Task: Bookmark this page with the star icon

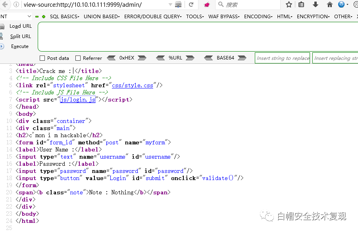Action: coord(289,4)
